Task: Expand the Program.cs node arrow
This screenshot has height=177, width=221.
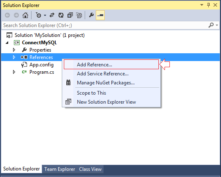Action: [x=14, y=72]
